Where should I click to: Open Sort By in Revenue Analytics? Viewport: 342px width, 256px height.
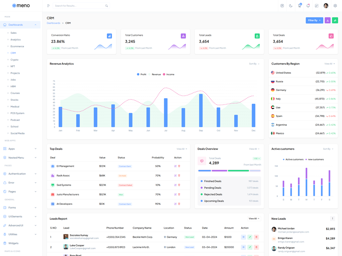coord(254,64)
